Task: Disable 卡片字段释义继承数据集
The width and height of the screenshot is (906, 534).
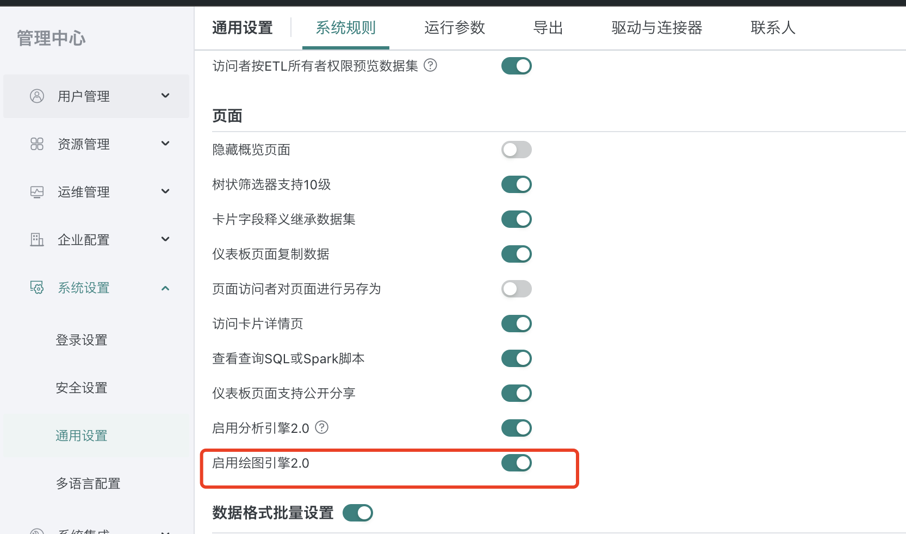Action: coord(516,219)
